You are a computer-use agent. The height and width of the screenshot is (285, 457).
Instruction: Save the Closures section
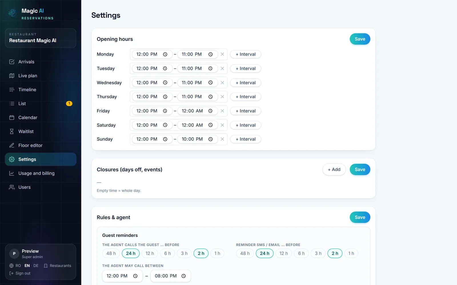360,170
